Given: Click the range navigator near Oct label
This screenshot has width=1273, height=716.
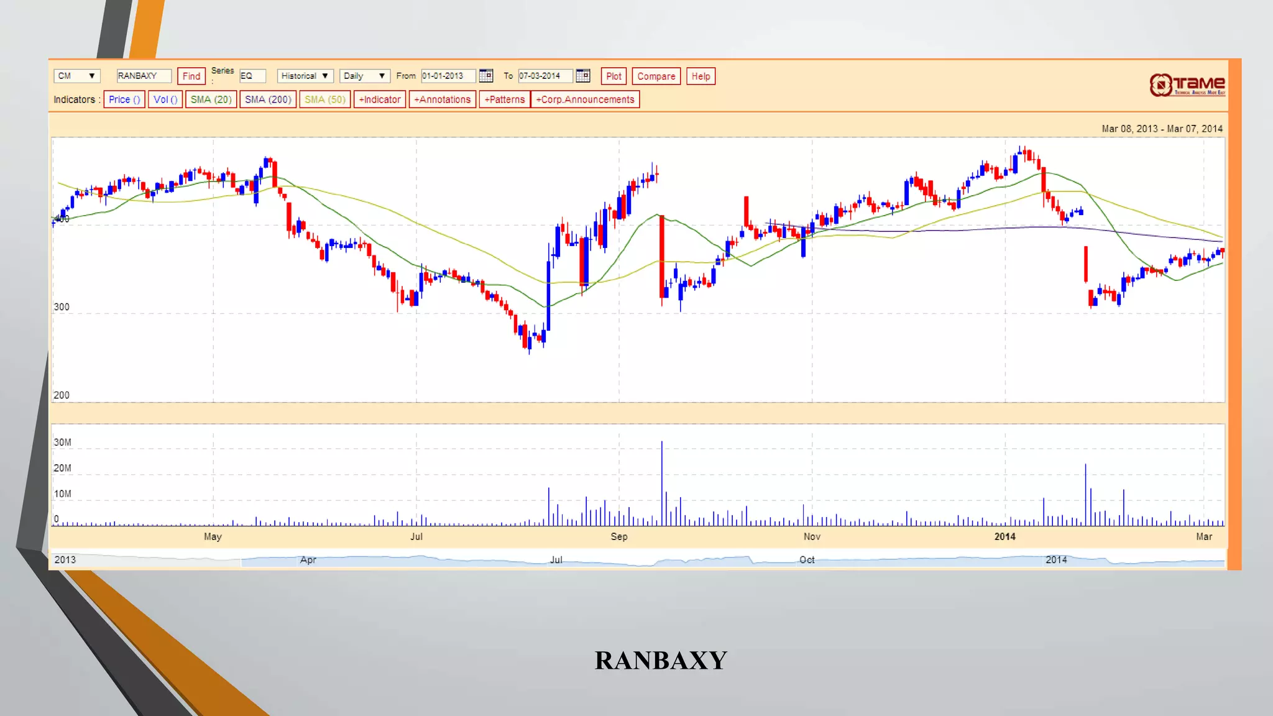Looking at the screenshot, I should (807, 560).
